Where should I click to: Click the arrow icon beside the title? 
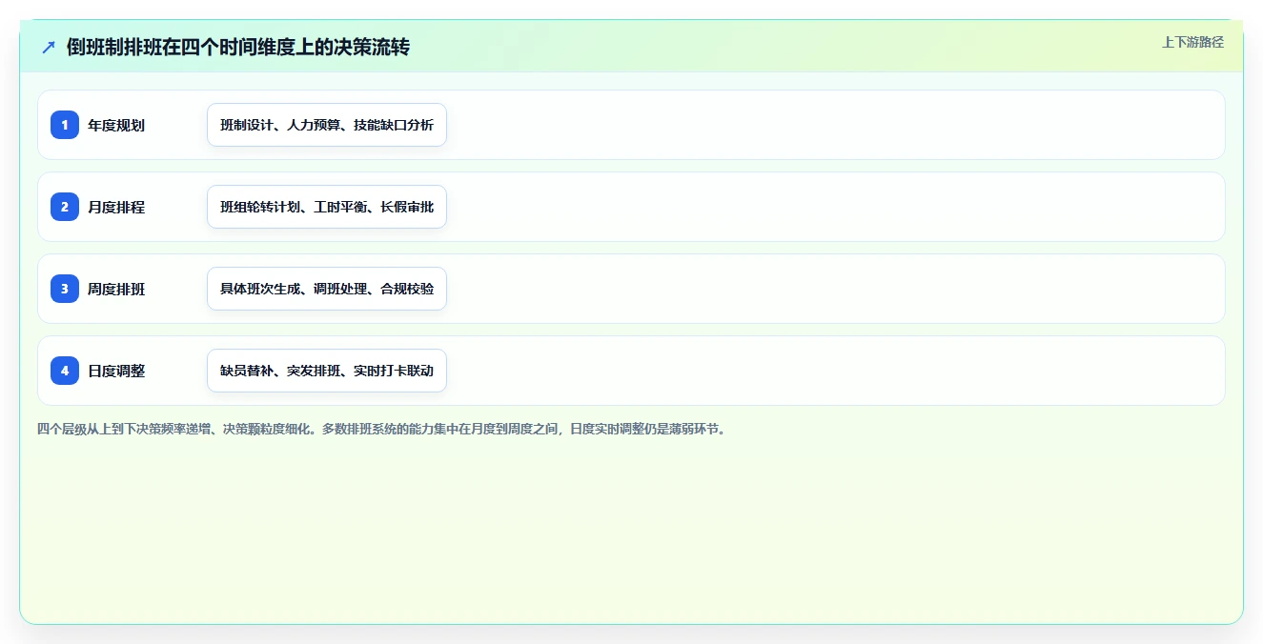[49, 48]
